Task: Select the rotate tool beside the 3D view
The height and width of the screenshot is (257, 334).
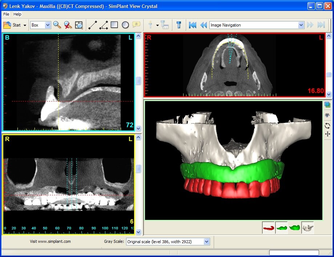Action: 327,125
